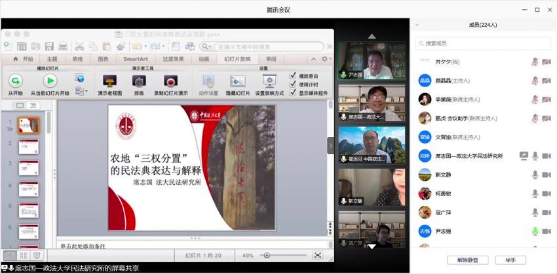Open the ribbon gear settings dropdown
The image size is (557, 274).
(326, 59)
